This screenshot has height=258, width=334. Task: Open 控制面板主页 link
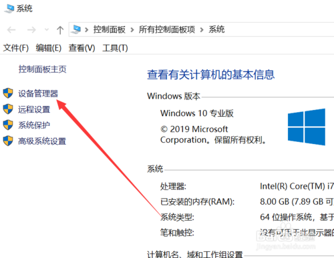42,69
